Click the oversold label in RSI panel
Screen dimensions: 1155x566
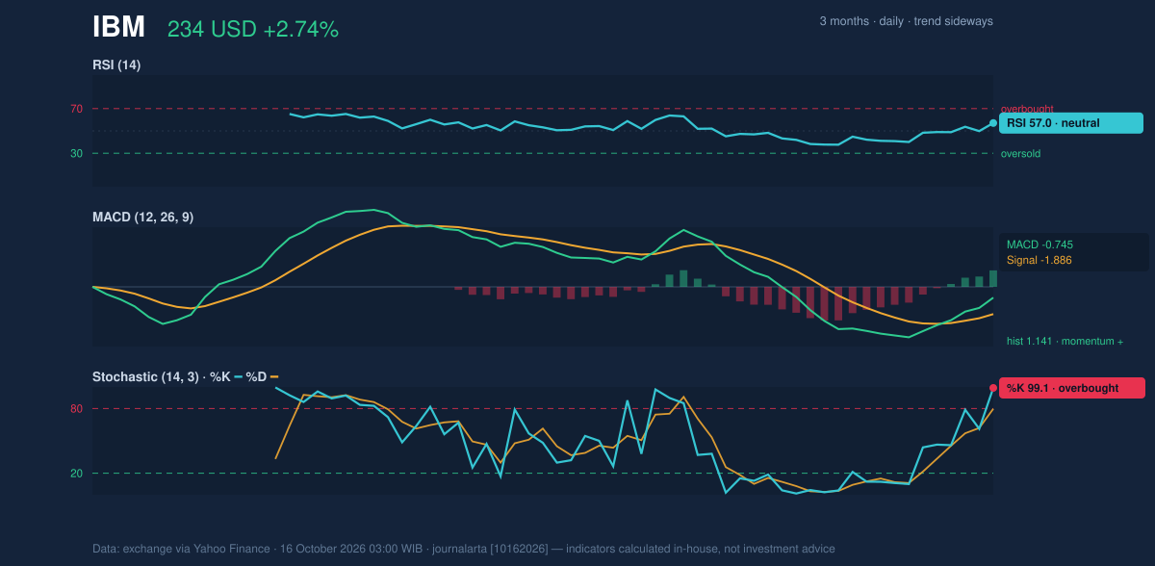1020,153
